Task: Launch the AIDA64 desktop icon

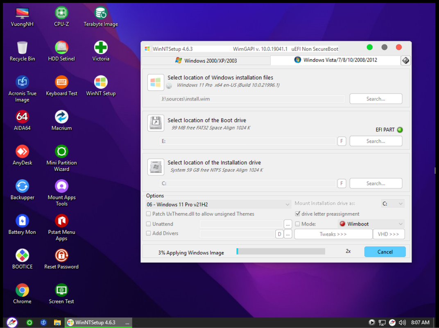Action: [x=22, y=121]
